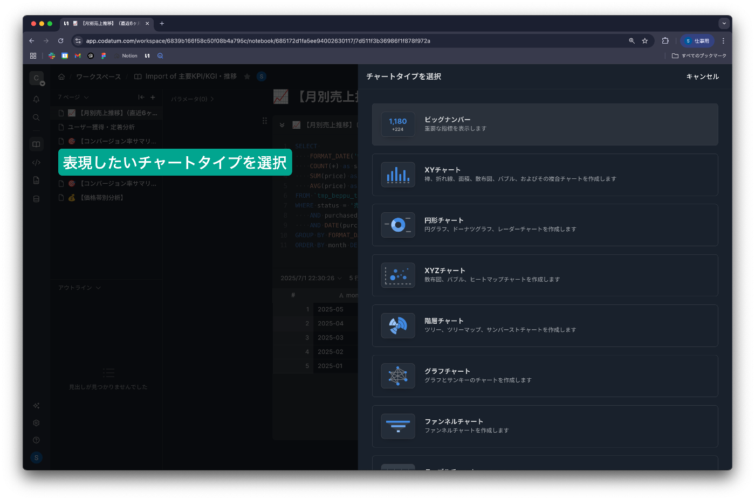Open the browser three-dot menu
Viewport: 755px width, 500px height.
coord(723,41)
